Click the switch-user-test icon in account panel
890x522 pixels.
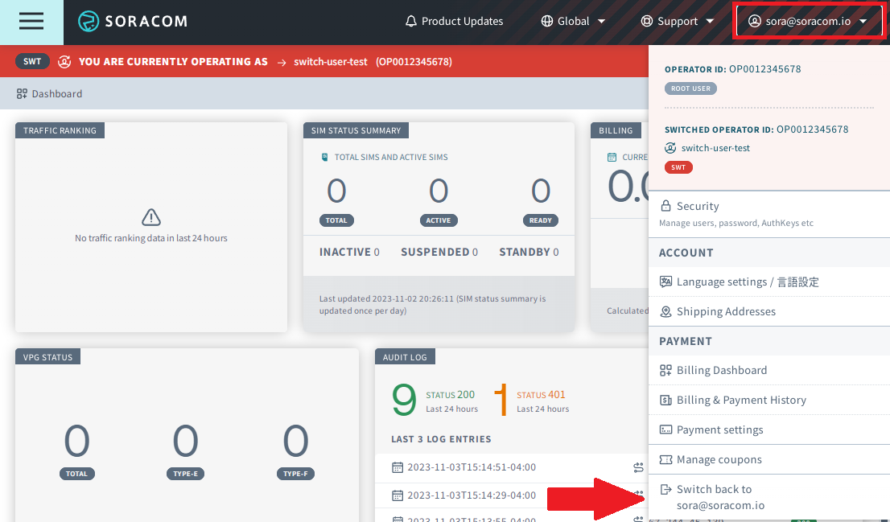[x=670, y=148]
